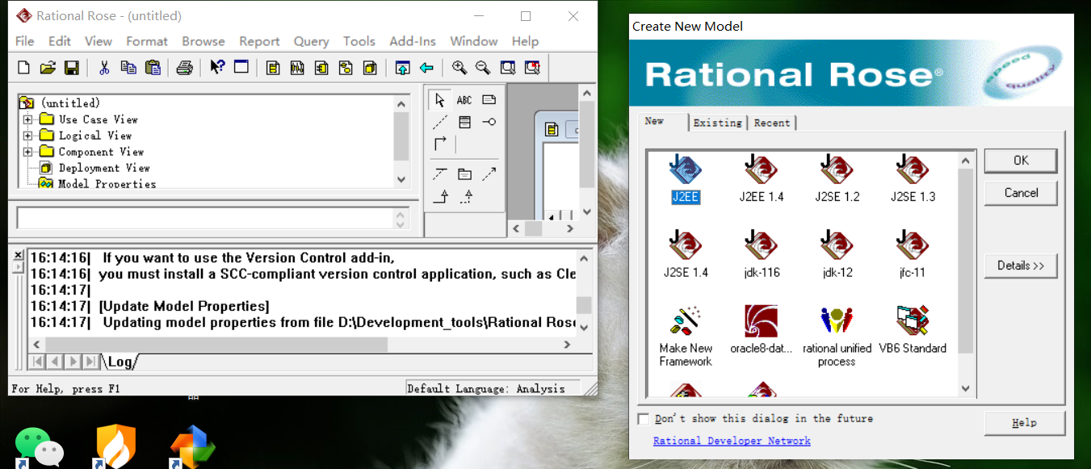Pick the Note tool in the diagram toolbox

[489, 99]
